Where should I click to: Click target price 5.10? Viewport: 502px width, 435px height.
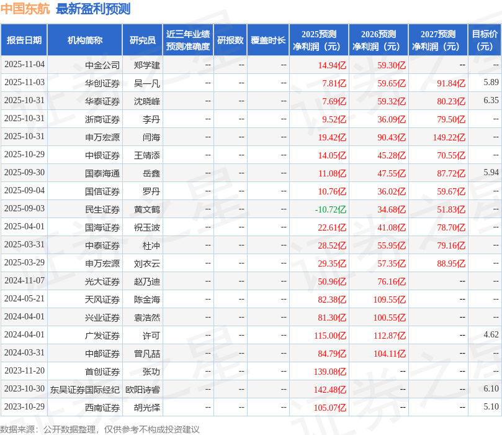[491, 406]
